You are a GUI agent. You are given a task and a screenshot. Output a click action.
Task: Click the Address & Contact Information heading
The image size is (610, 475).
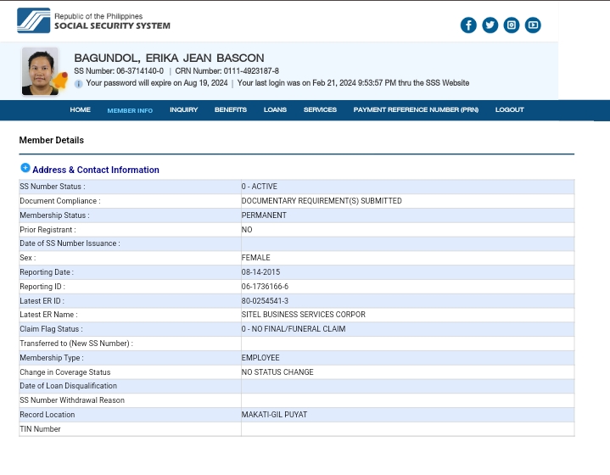point(95,170)
